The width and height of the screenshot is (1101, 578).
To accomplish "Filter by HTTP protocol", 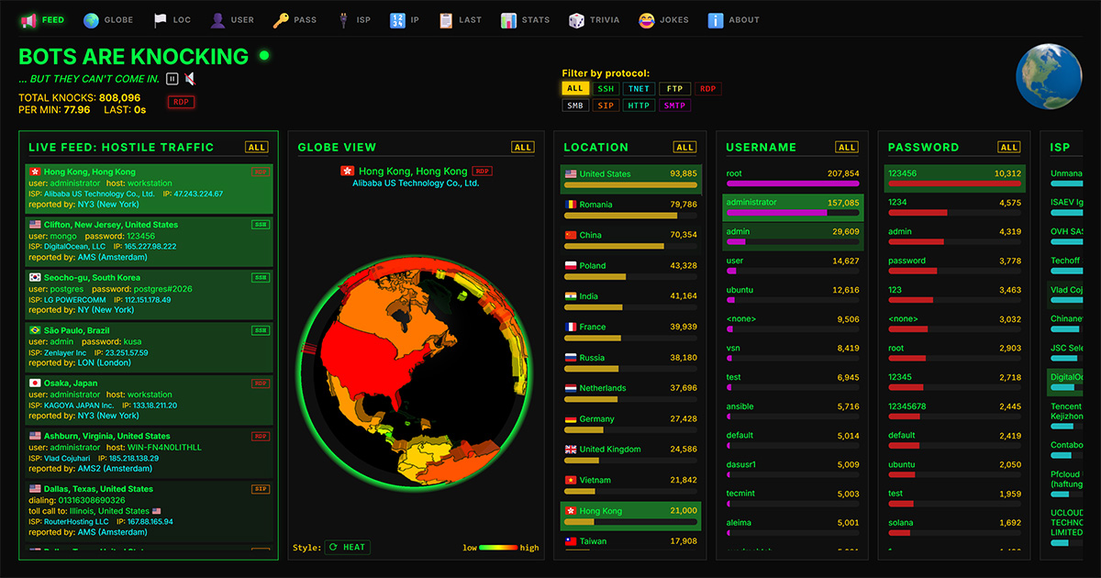I will point(639,106).
